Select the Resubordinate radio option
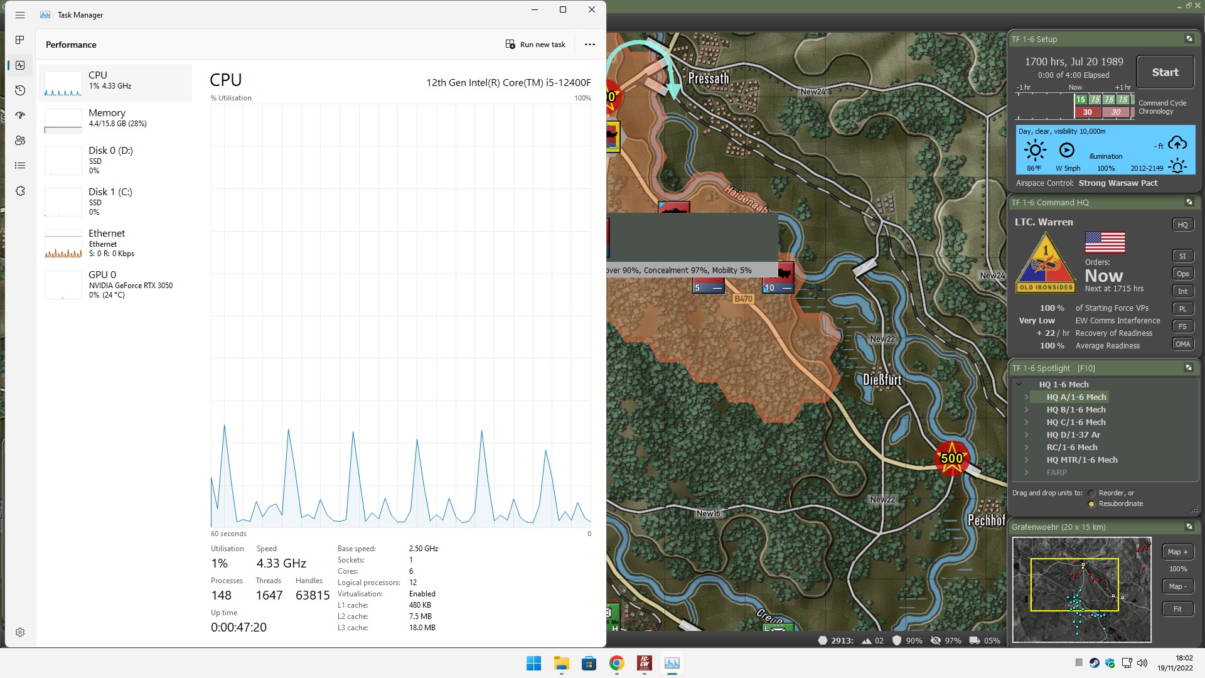This screenshot has width=1205, height=678. [x=1091, y=504]
